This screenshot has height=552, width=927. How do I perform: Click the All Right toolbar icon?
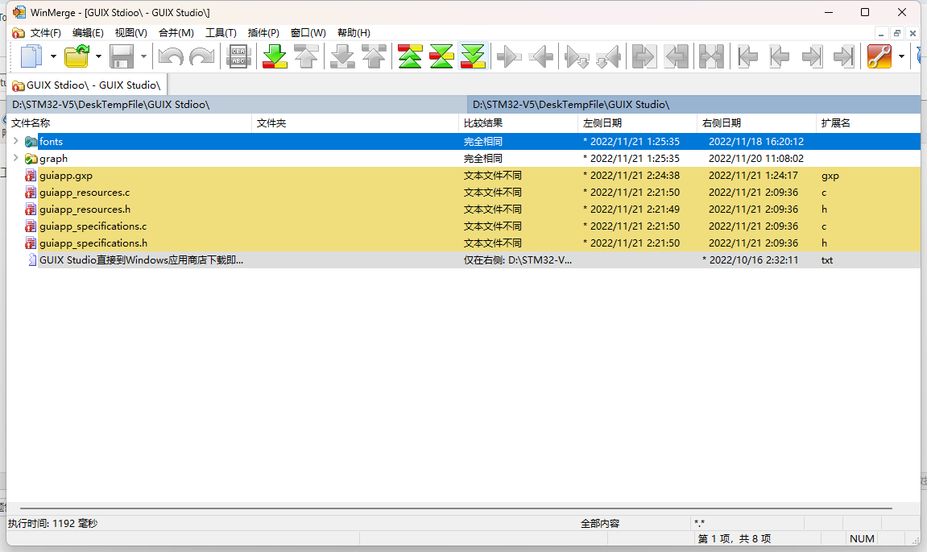[x=644, y=56]
